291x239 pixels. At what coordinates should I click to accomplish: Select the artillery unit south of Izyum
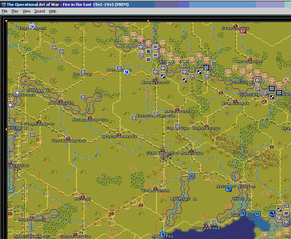(x=148, y=51)
